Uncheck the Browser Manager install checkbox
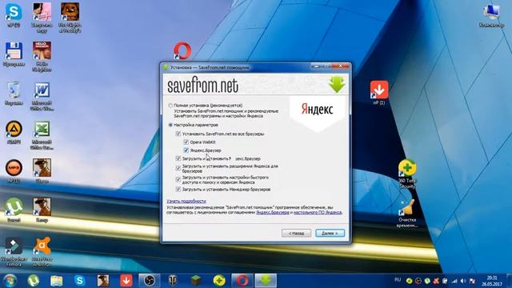This screenshot has height=288, width=512. tap(178, 189)
